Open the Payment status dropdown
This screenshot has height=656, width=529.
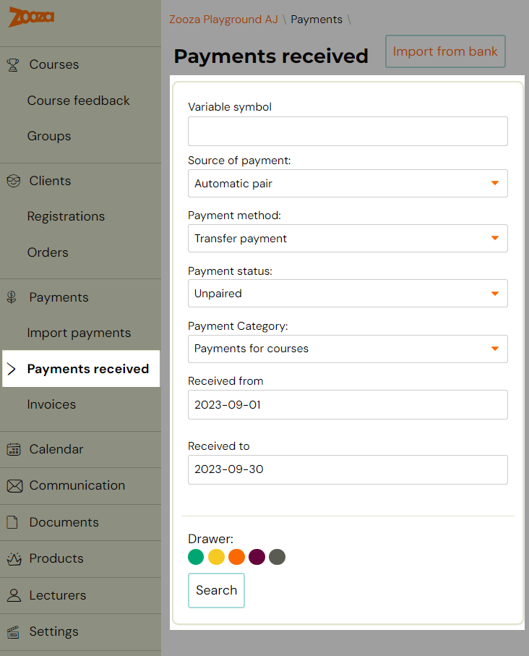(348, 293)
